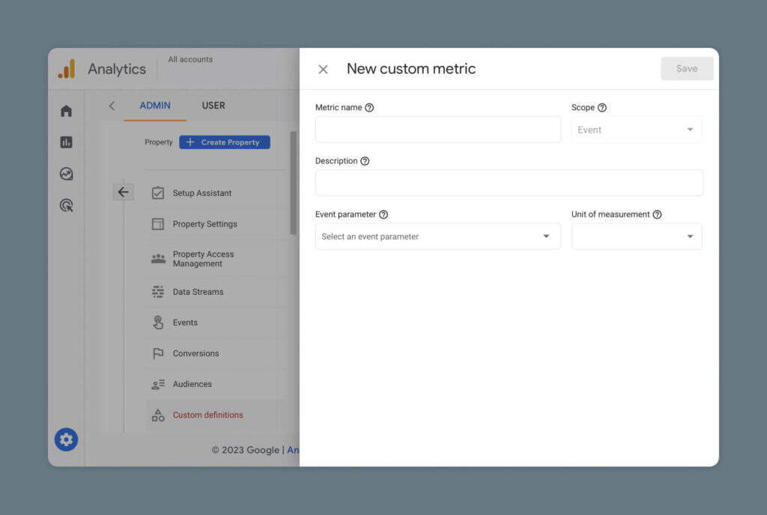Switch to the ADMIN tab
Image resolution: width=767 pixels, height=515 pixels.
click(155, 106)
